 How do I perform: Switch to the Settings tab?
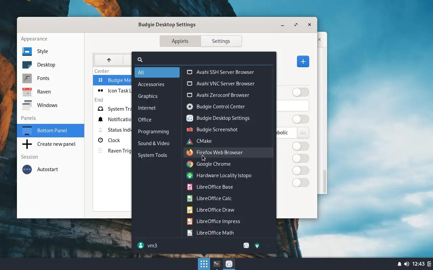click(x=221, y=41)
